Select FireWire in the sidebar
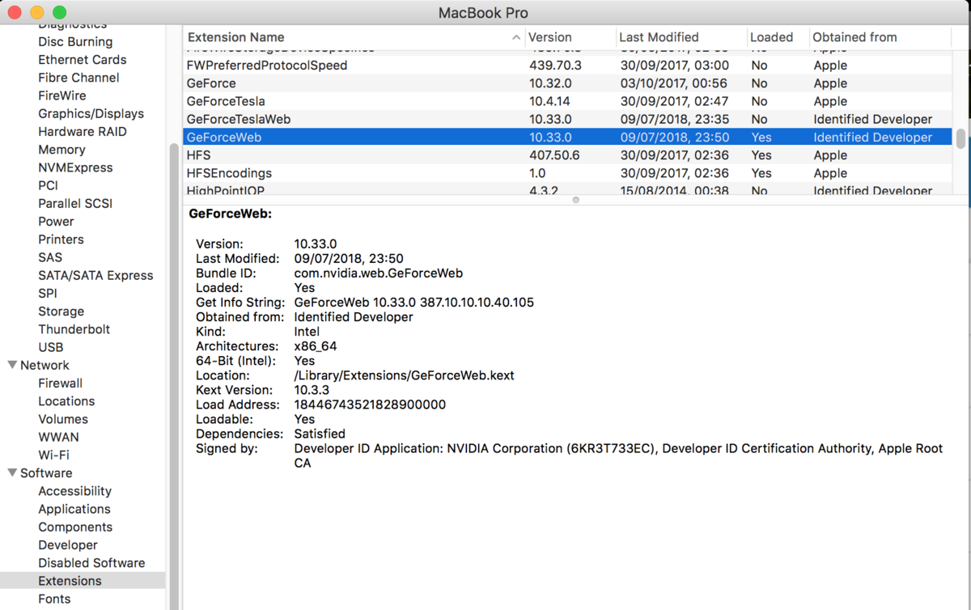This screenshot has height=610, width=971. [x=61, y=95]
